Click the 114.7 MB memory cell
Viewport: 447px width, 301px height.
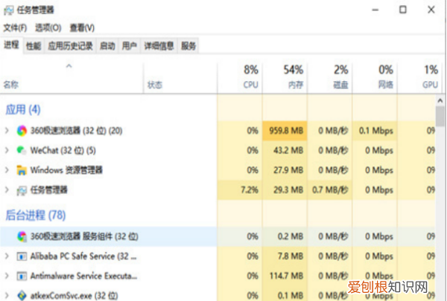point(285,276)
